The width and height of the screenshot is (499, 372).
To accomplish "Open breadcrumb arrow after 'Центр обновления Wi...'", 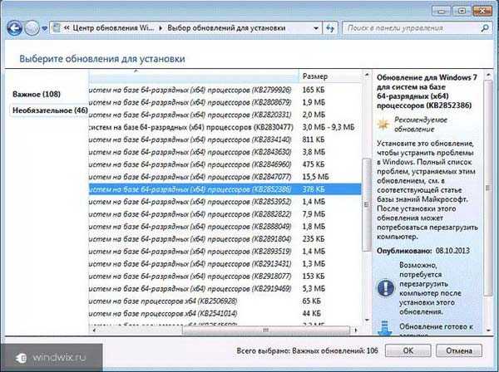I will pos(161,28).
